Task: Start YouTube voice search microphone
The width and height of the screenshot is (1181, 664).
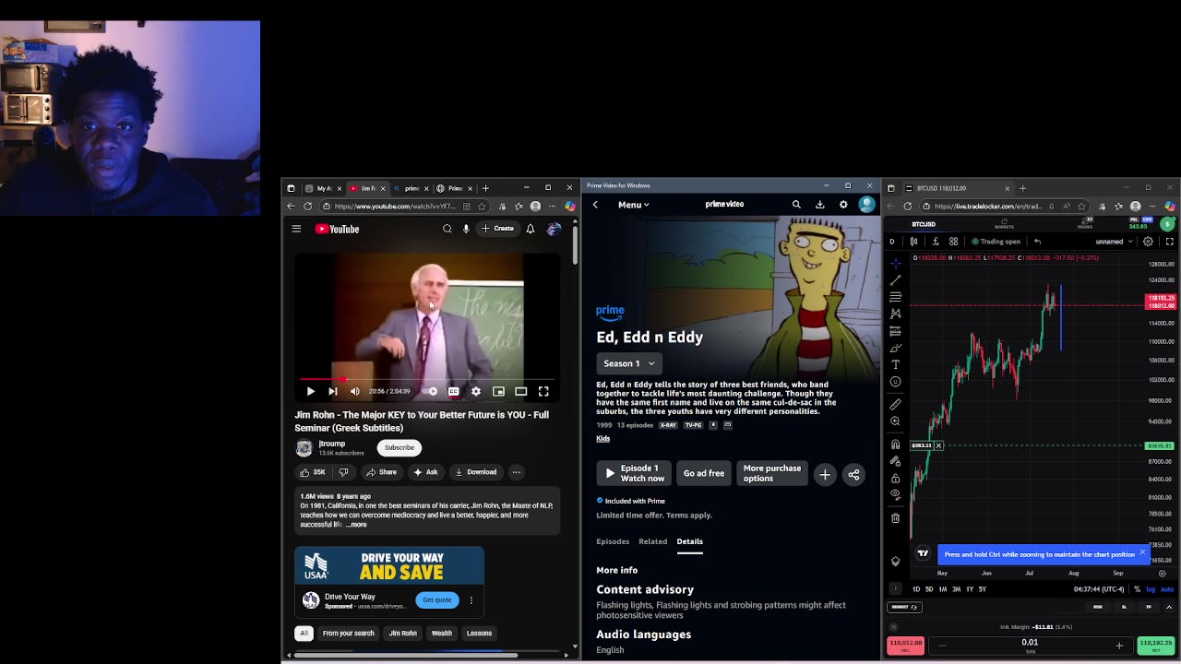Action: pyautogui.click(x=466, y=229)
